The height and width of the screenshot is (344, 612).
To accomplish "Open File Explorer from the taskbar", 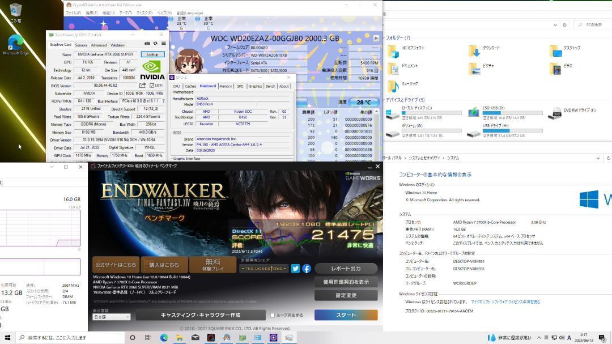I will coord(180,337).
